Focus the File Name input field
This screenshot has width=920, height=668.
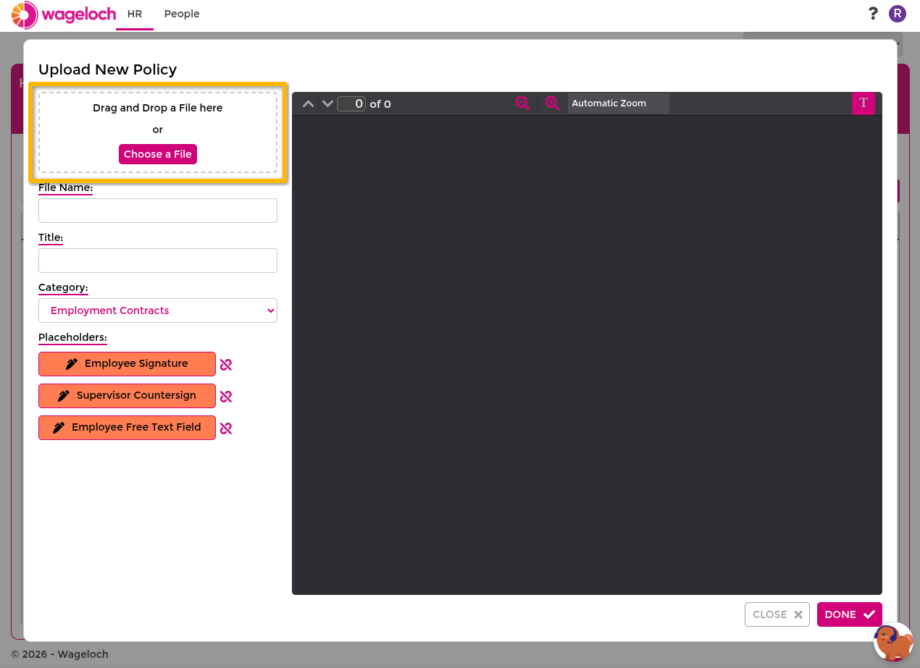tap(158, 211)
